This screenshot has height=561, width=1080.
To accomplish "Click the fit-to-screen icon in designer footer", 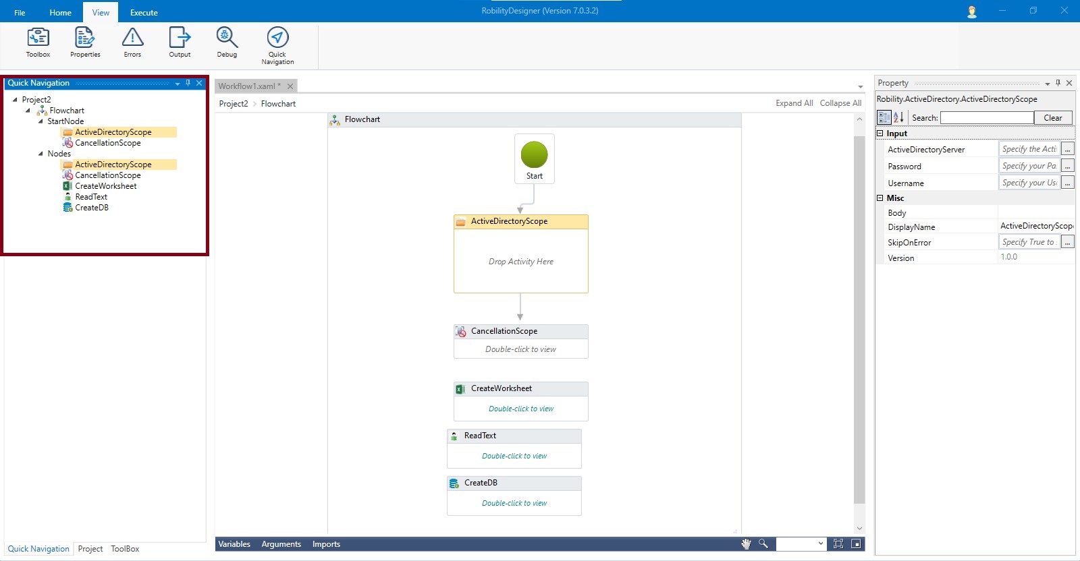I will click(x=838, y=544).
